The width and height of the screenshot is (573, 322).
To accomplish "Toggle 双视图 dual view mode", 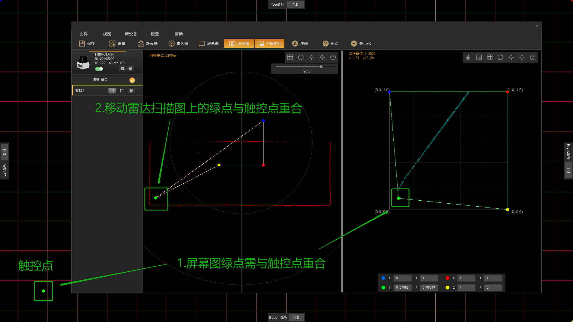I will click(239, 44).
